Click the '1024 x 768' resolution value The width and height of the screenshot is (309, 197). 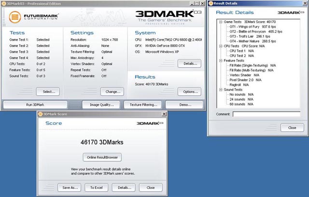[x=110, y=40]
